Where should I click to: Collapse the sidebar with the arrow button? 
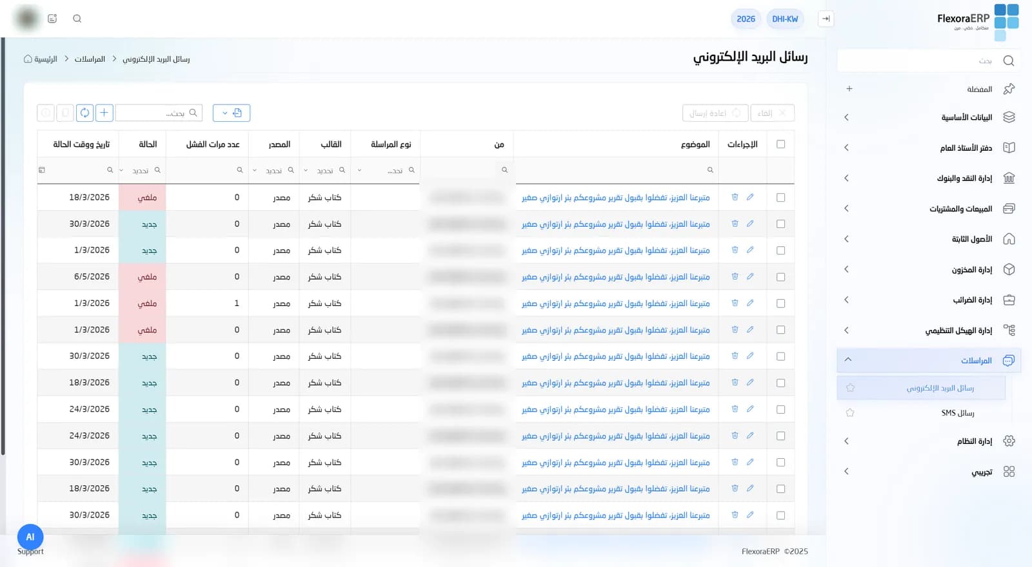pyautogui.click(x=826, y=19)
